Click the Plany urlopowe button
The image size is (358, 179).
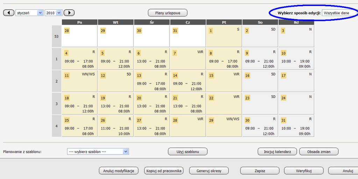point(167,13)
